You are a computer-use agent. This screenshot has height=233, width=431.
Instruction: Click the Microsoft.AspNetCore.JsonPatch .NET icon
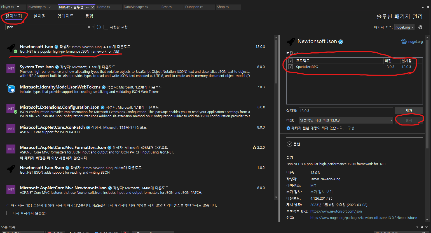pos(11,129)
